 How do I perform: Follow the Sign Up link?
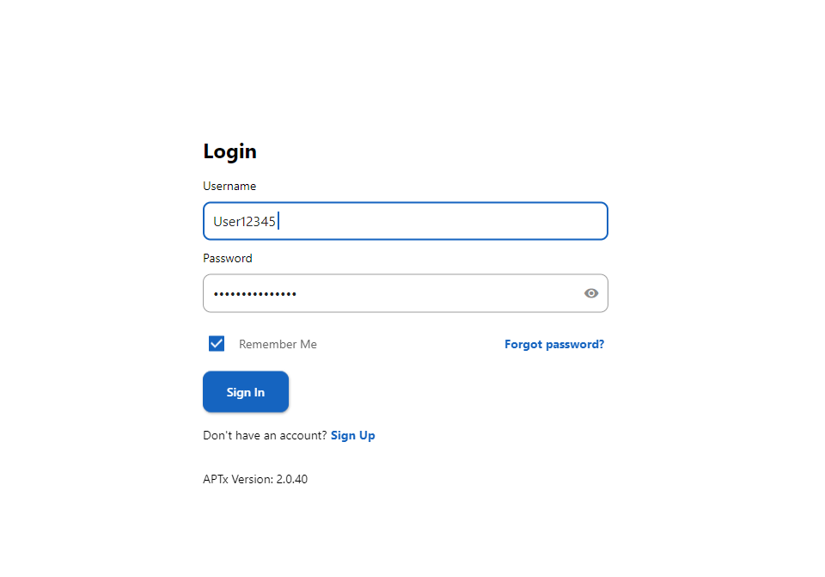352,435
